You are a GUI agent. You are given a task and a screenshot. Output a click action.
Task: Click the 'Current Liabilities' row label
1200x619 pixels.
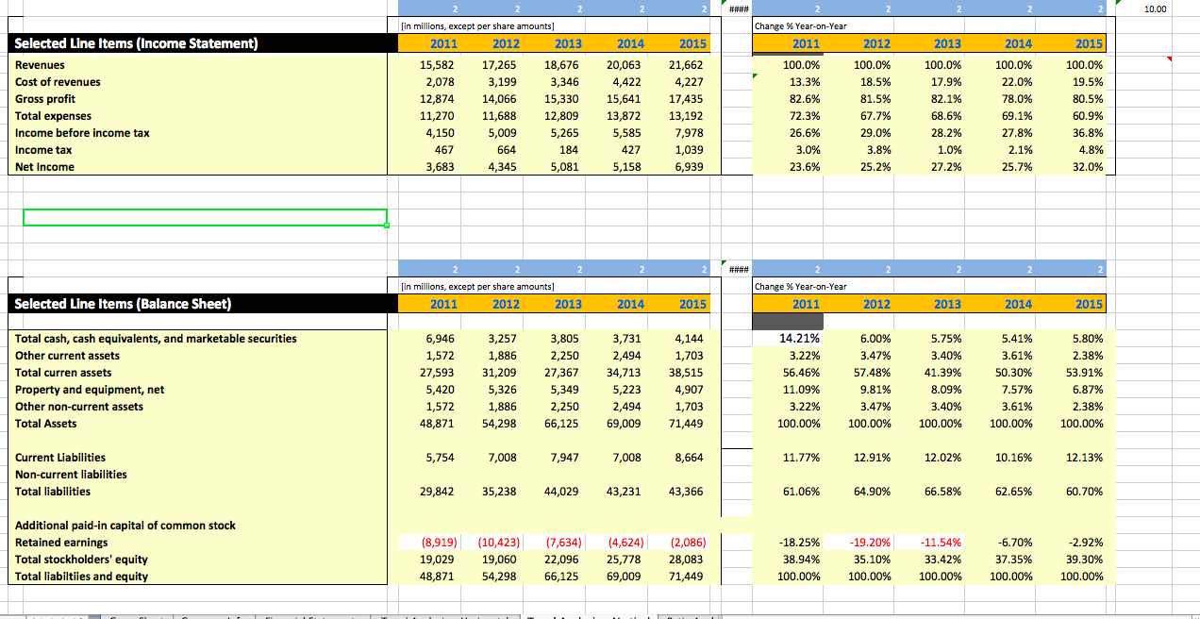[60, 458]
